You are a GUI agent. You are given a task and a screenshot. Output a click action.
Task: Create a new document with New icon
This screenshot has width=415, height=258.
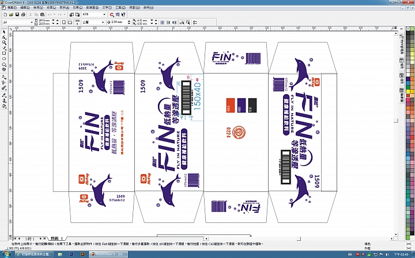pos(5,14)
